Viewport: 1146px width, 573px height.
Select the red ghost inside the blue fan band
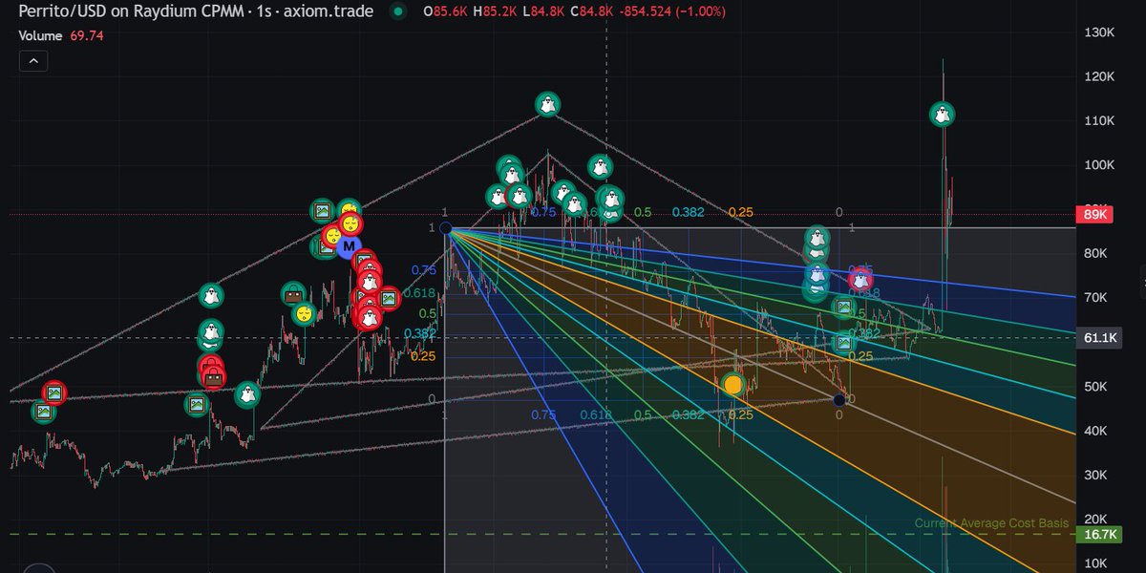point(859,279)
